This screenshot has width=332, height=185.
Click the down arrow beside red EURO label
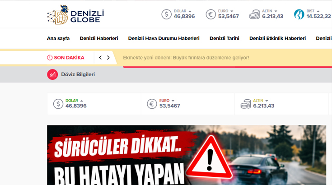tap(173, 101)
